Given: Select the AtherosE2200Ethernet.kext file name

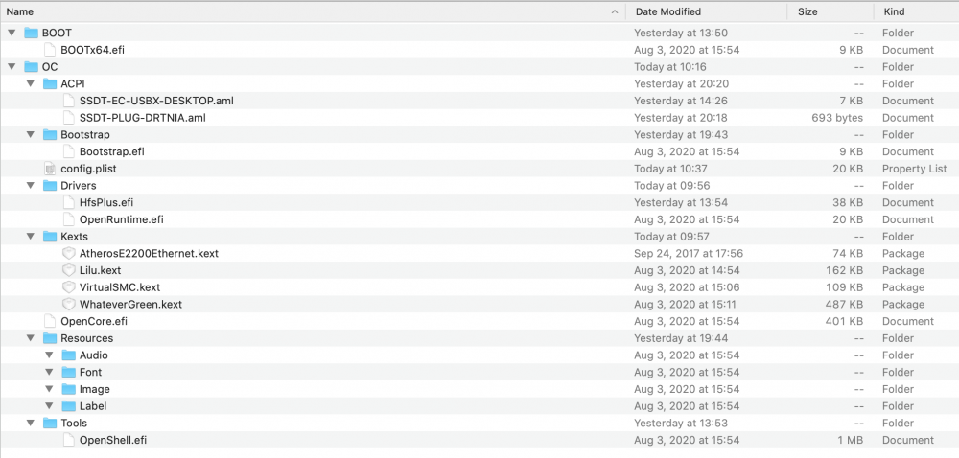Looking at the screenshot, I should point(149,253).
